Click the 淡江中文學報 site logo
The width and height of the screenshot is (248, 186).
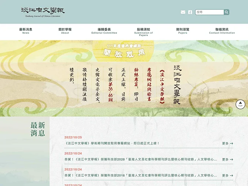coord(43,12)
